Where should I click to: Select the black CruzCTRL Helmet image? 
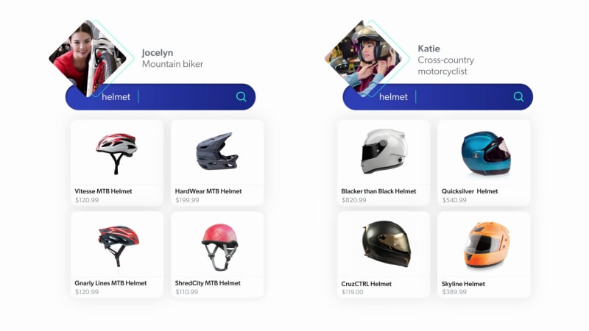386,243
